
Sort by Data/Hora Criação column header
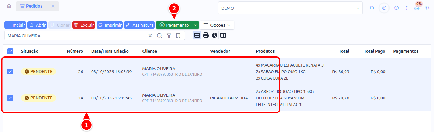tap(110, 51)
